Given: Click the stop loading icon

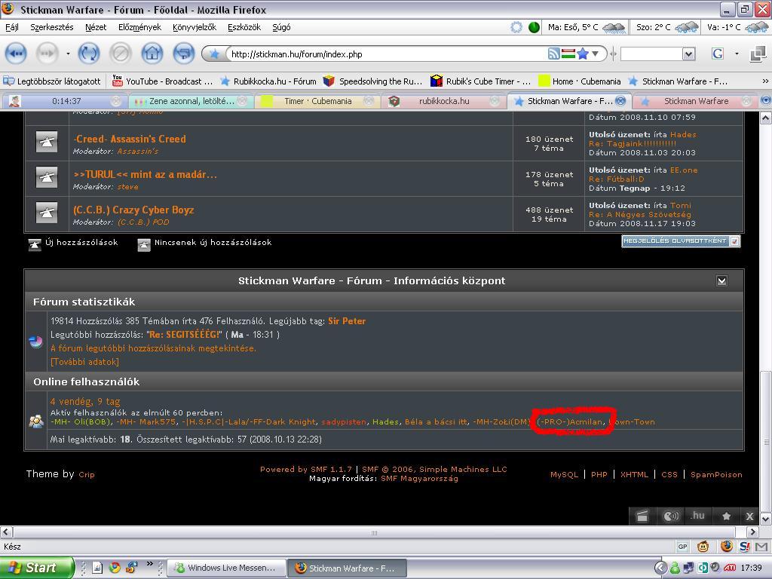Looking at the screenshot, I should pos(121,54).
